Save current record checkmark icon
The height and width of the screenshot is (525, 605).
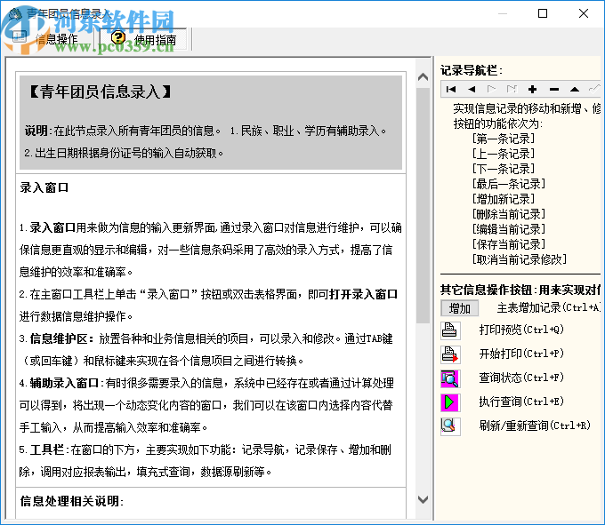point(594,90)
